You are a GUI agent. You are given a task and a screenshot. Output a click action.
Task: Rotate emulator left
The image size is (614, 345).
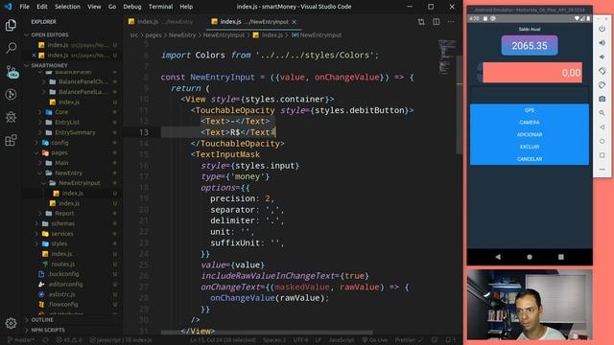[602, 71]
